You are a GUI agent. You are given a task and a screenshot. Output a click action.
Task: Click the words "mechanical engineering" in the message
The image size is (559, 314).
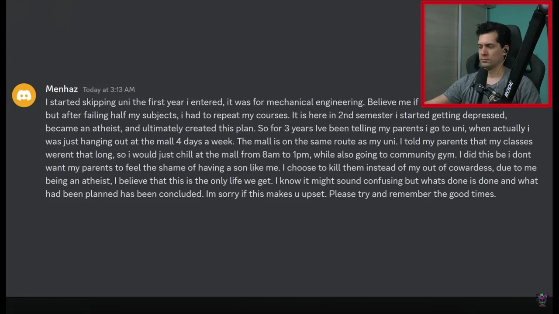(x=315, y=102)
